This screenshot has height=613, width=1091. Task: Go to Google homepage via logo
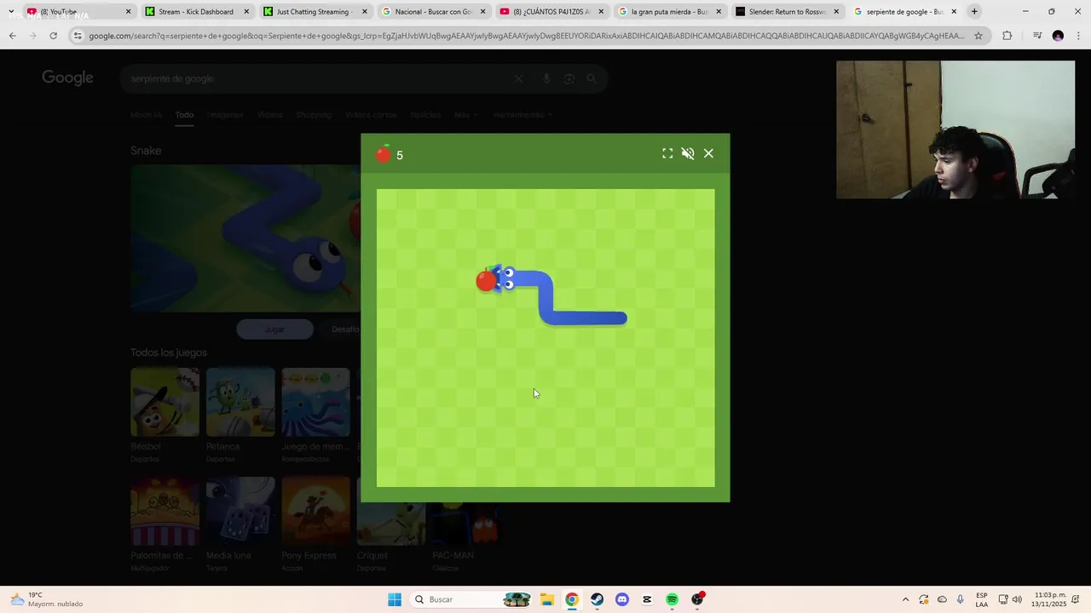coord(67,78)
